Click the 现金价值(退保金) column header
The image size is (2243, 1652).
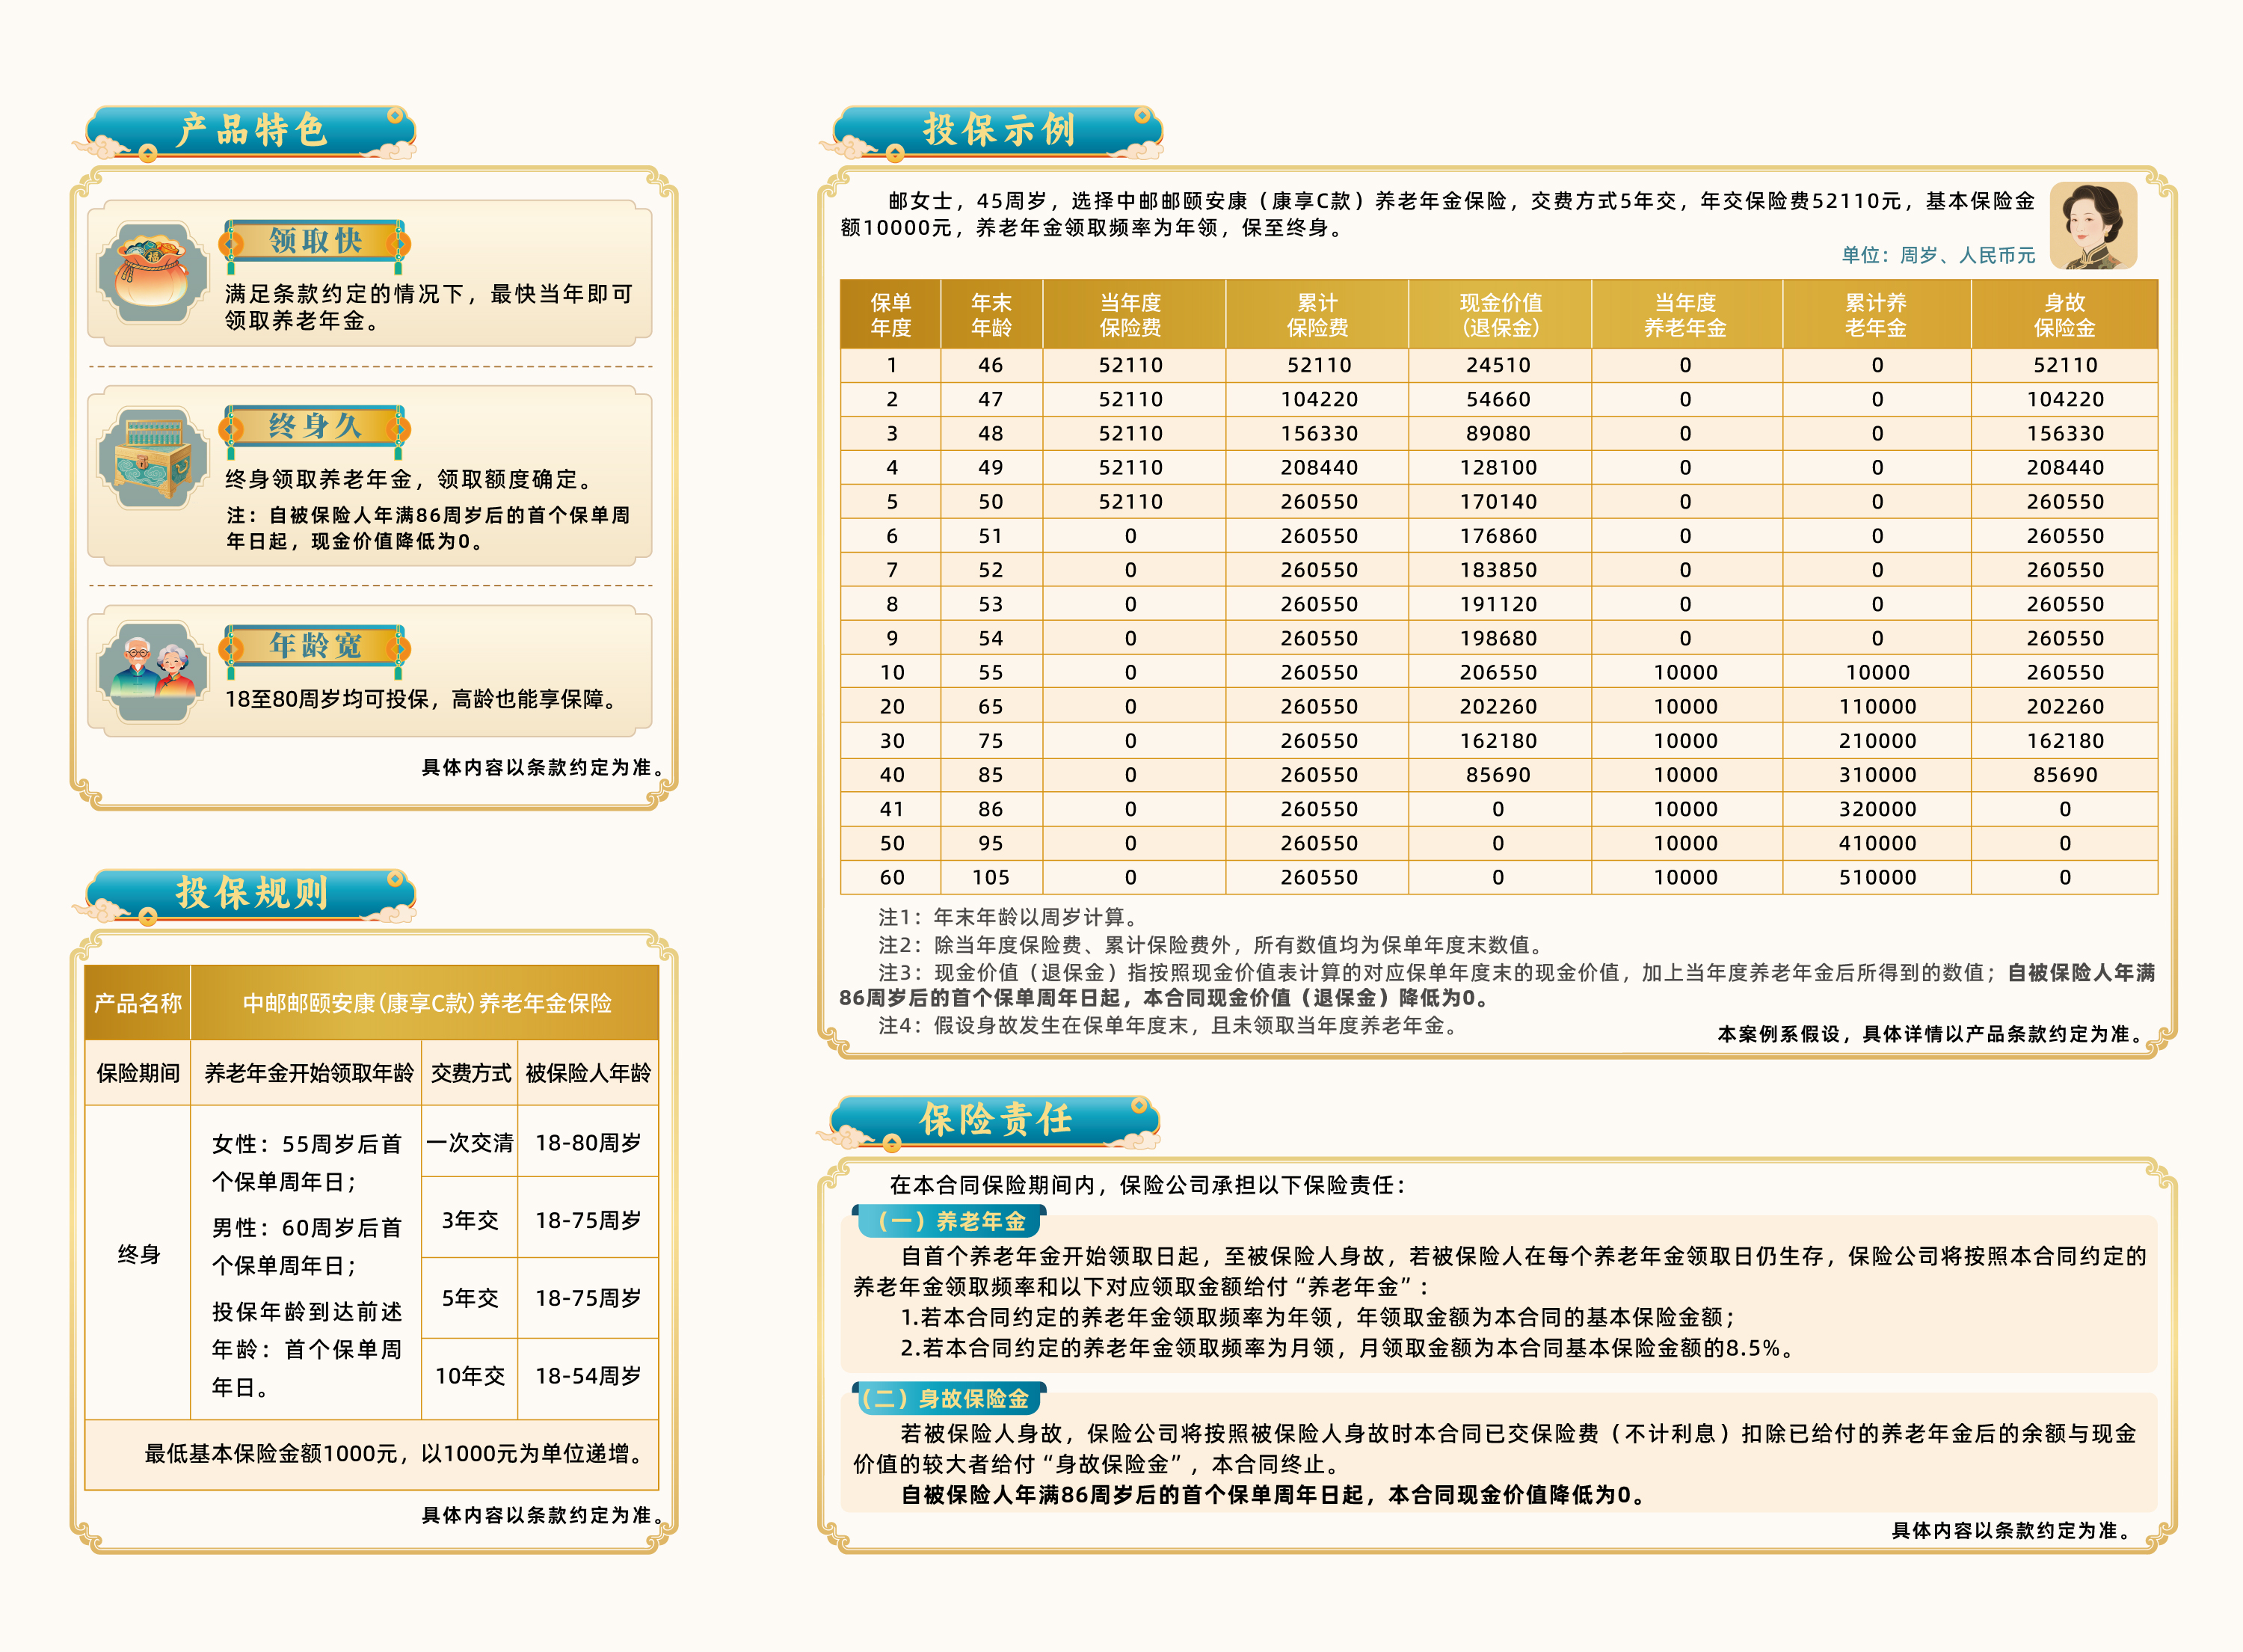point(1499,315)
